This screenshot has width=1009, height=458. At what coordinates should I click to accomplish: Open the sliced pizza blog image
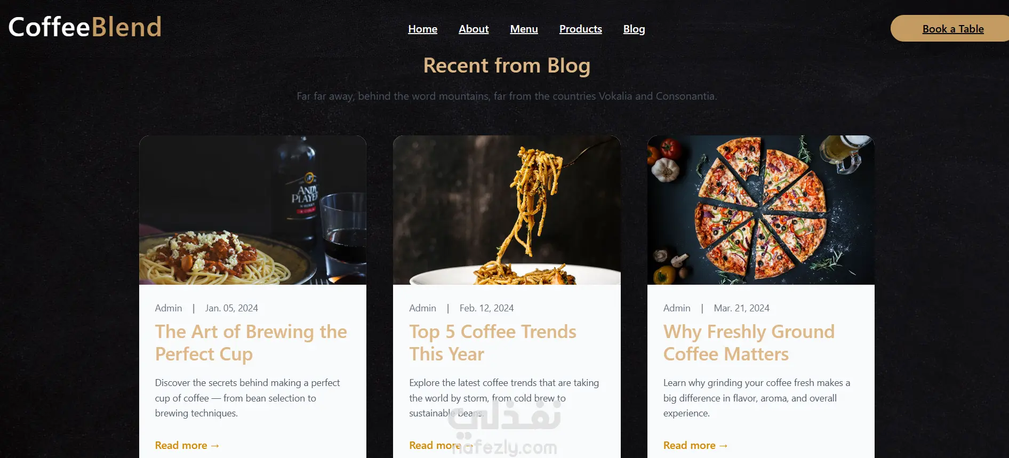pyautogui.click(x=761, y=210)
